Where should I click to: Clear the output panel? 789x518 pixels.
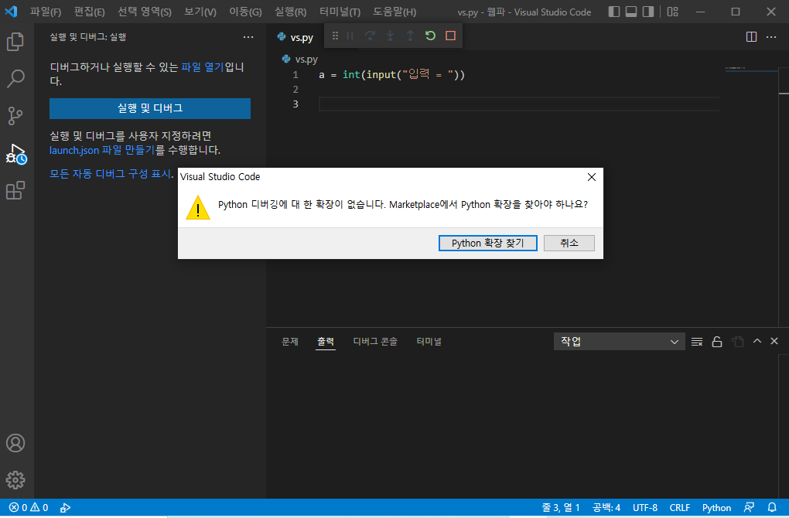(x=697, y=342)
